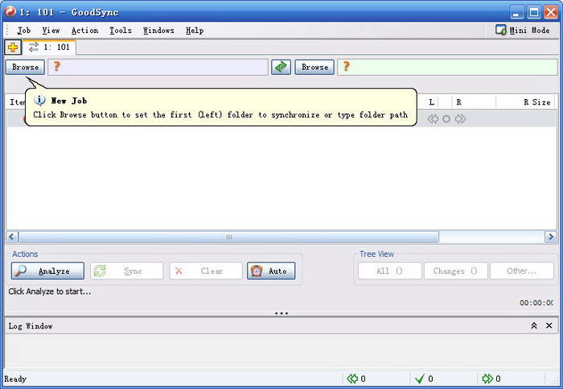Click the Clear button
563x389 pixels.
point(206,271)
